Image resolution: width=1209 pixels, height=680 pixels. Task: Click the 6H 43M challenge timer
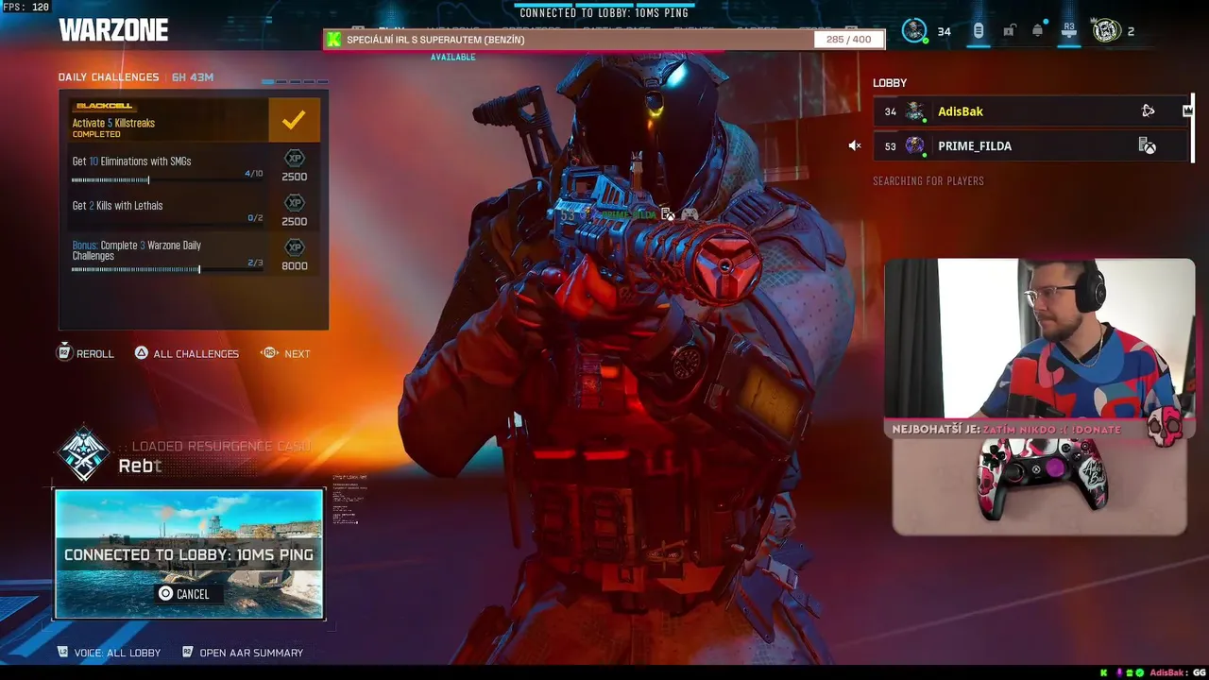pos(193,77)
